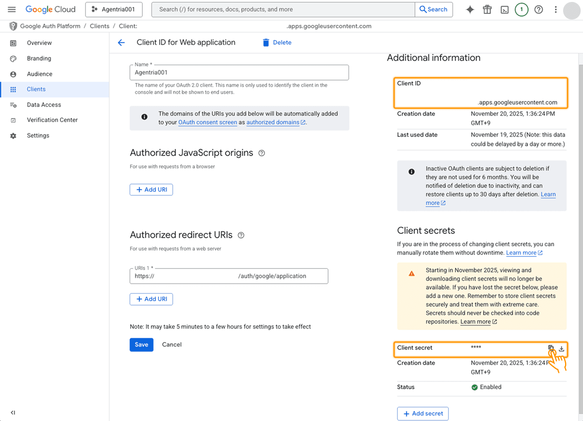Focus the resources search field
Image resolution: width=583 pixels, height=421 pixels.
click(283, 9)
